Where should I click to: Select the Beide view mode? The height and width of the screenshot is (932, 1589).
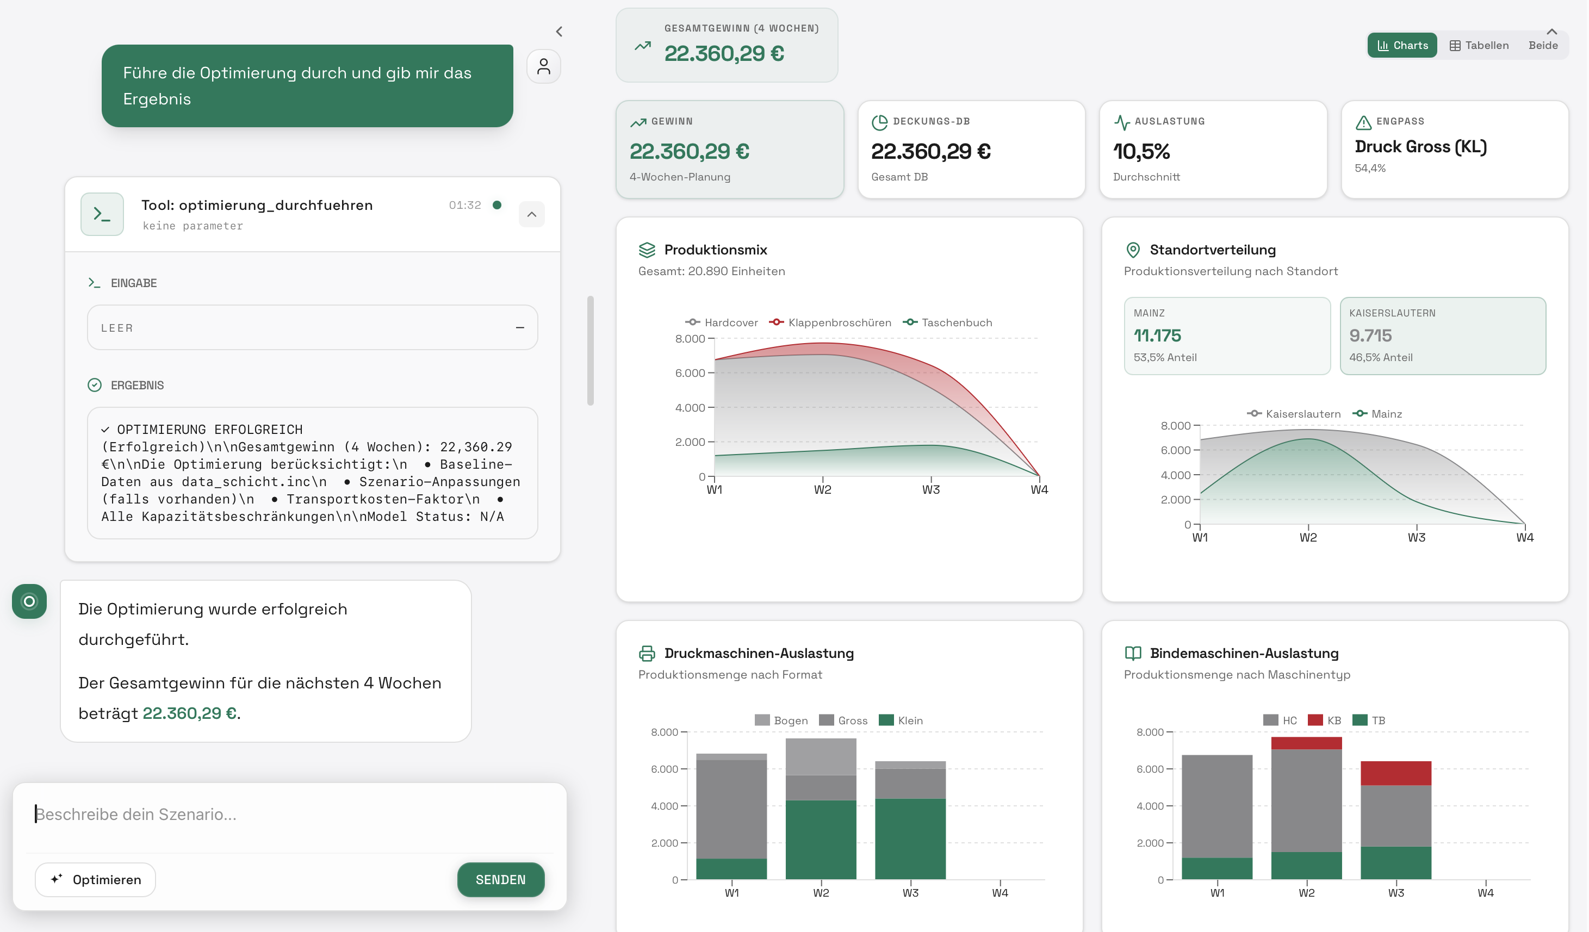point(1543,45)
